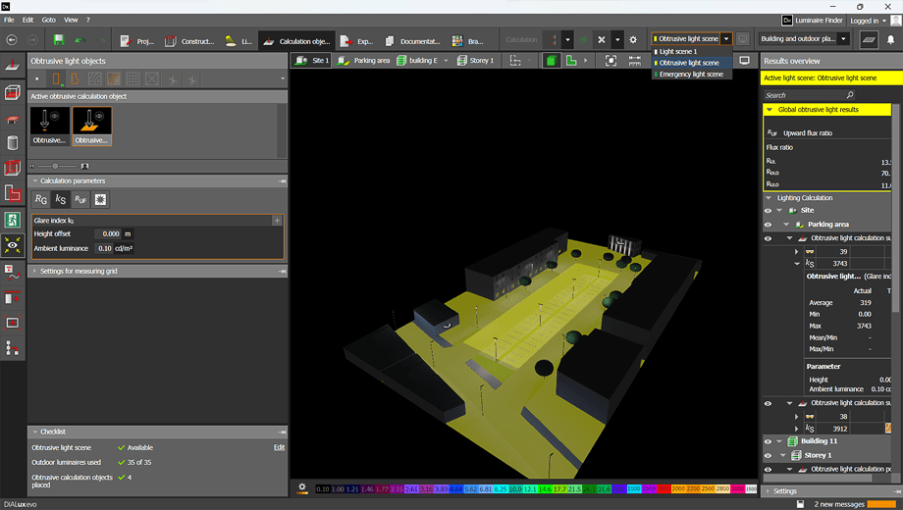Click the Edit link in Checklist

click(279, 447)
